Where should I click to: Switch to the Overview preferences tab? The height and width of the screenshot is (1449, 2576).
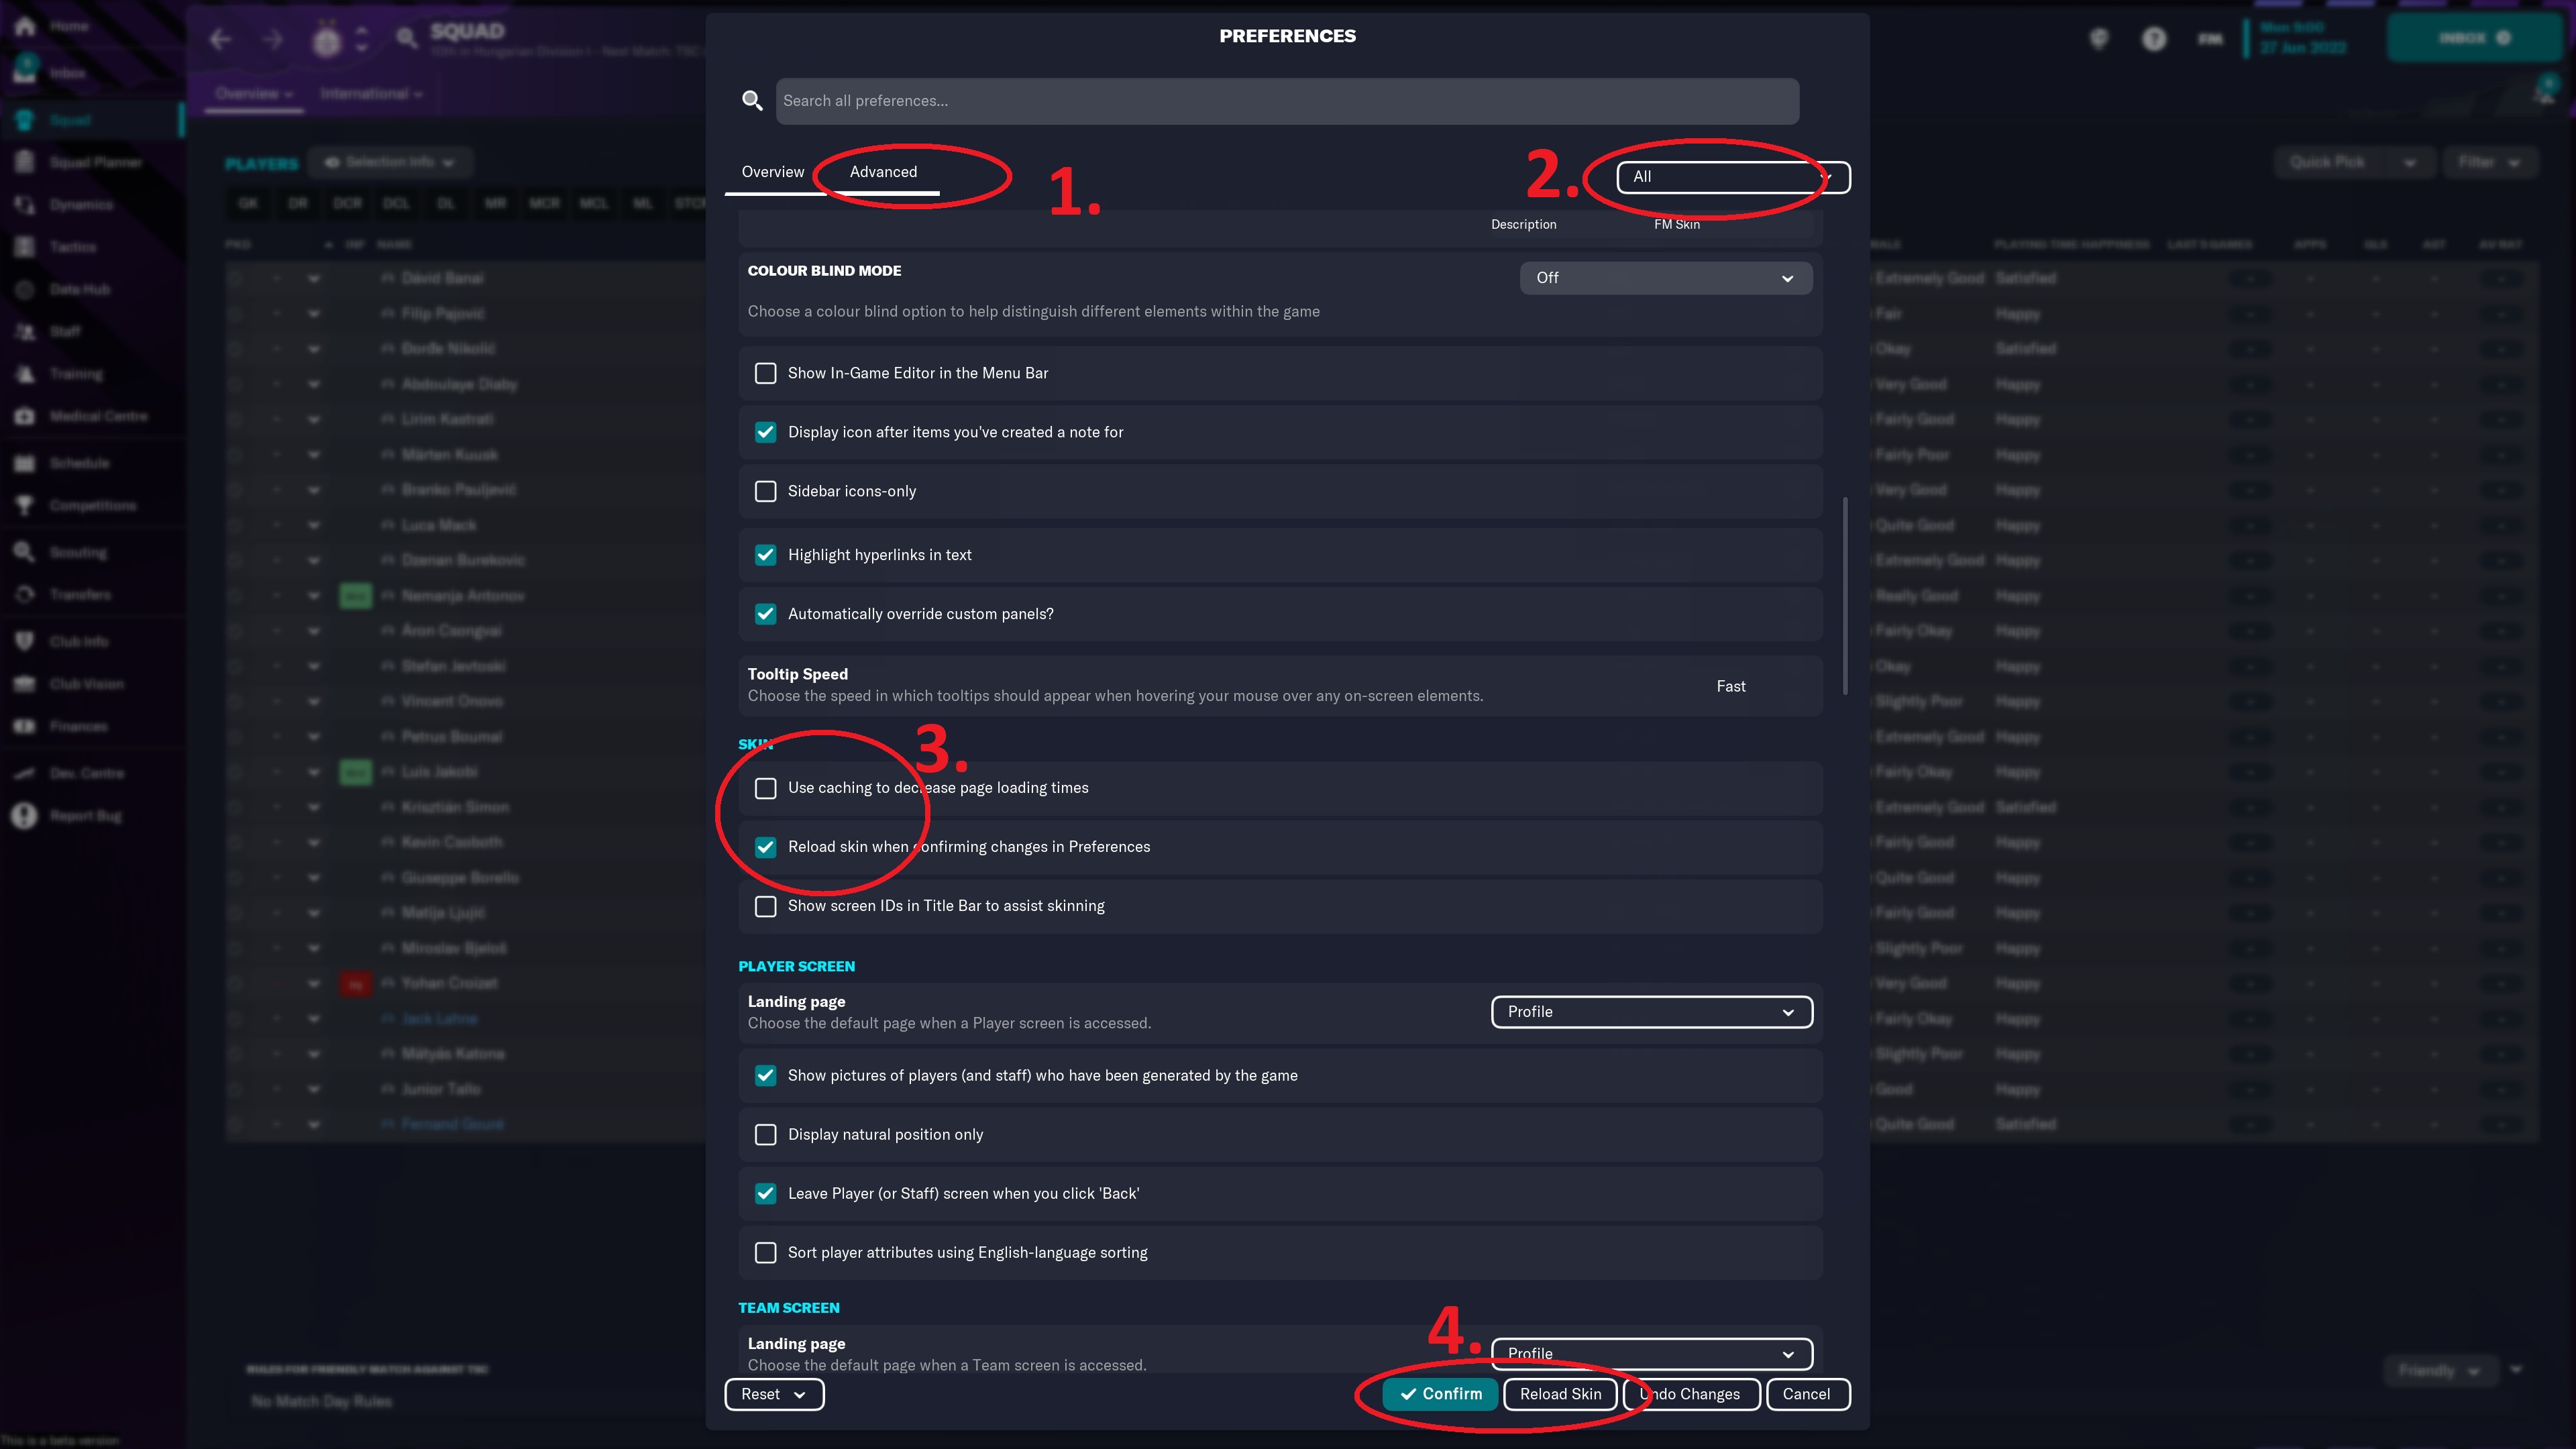pyautogui.click(x=772, y=172)
